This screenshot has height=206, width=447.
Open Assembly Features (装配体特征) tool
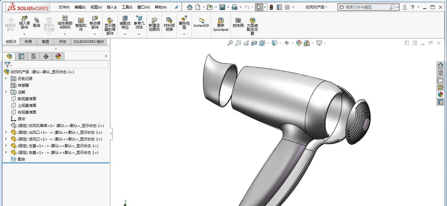125,23
